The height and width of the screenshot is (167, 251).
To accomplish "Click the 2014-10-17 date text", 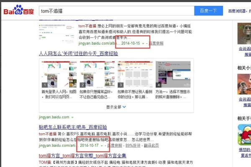I will coord(89,145).
